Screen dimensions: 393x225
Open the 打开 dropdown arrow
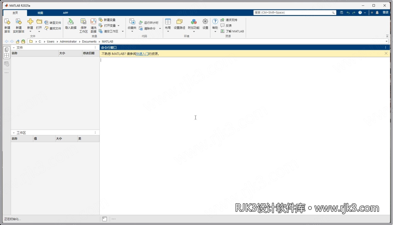[x=39, y=32]
